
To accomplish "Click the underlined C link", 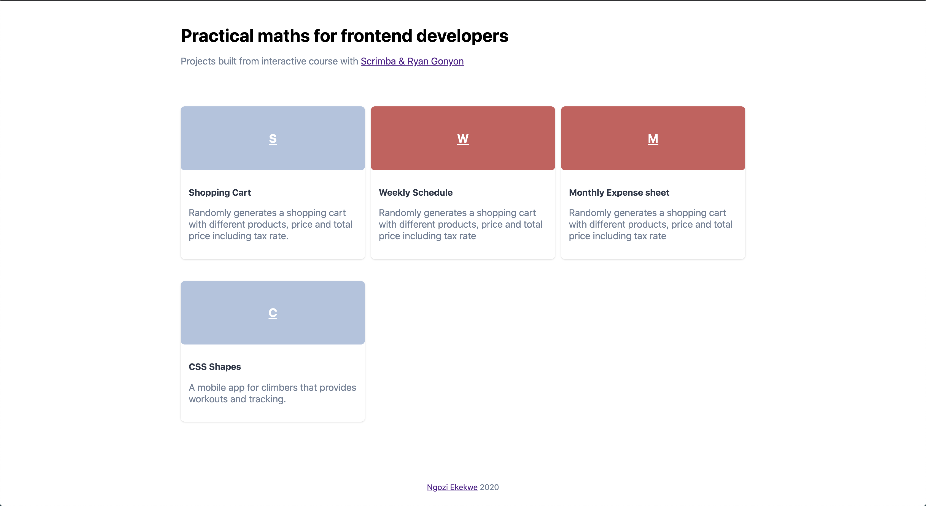I will (x=273, y=313).
